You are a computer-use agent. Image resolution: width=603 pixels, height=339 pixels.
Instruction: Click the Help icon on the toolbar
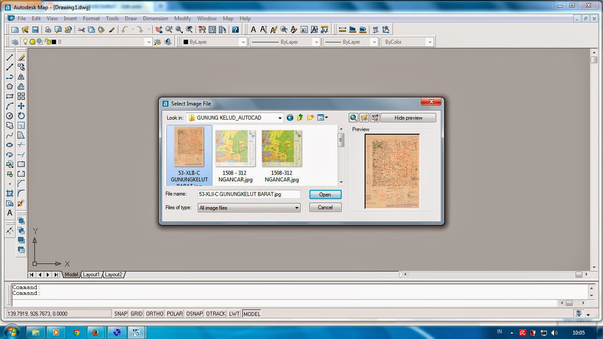tap(236, 29)
